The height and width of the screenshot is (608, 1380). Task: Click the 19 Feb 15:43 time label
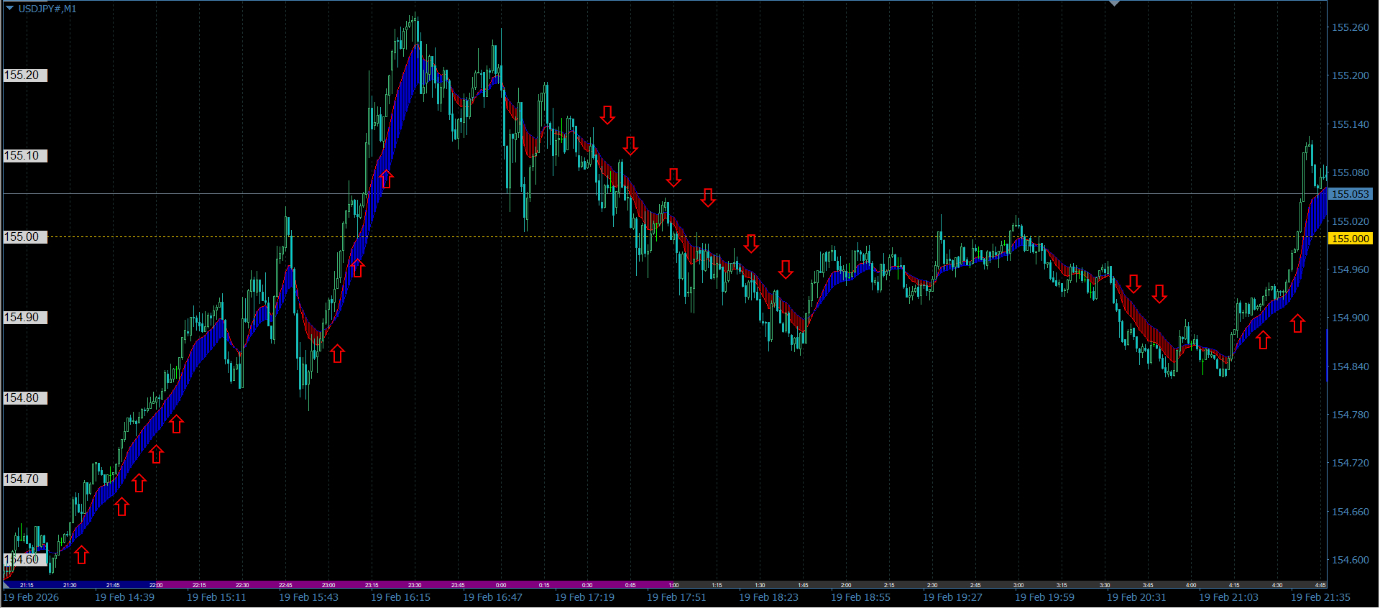coord(309,597)
